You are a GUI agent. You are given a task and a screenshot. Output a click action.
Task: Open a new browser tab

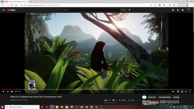pyautogui.click(x=31, y=2)
